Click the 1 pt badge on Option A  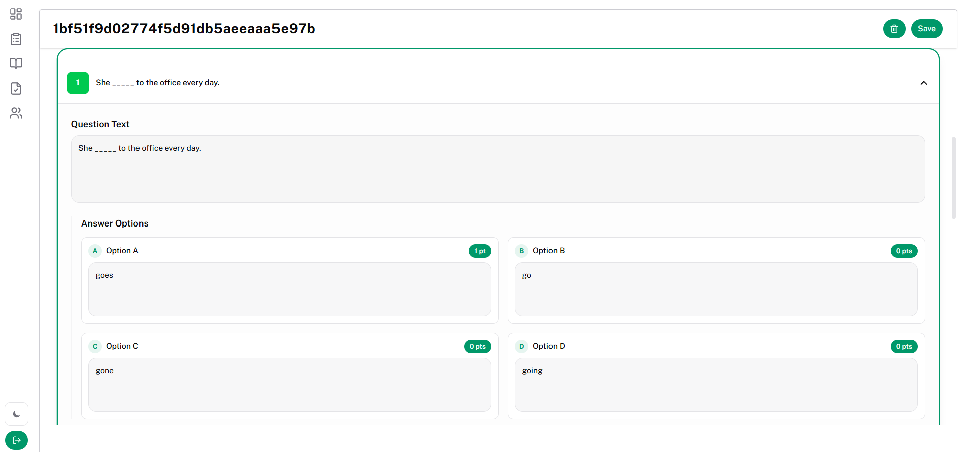pos(480,251)
